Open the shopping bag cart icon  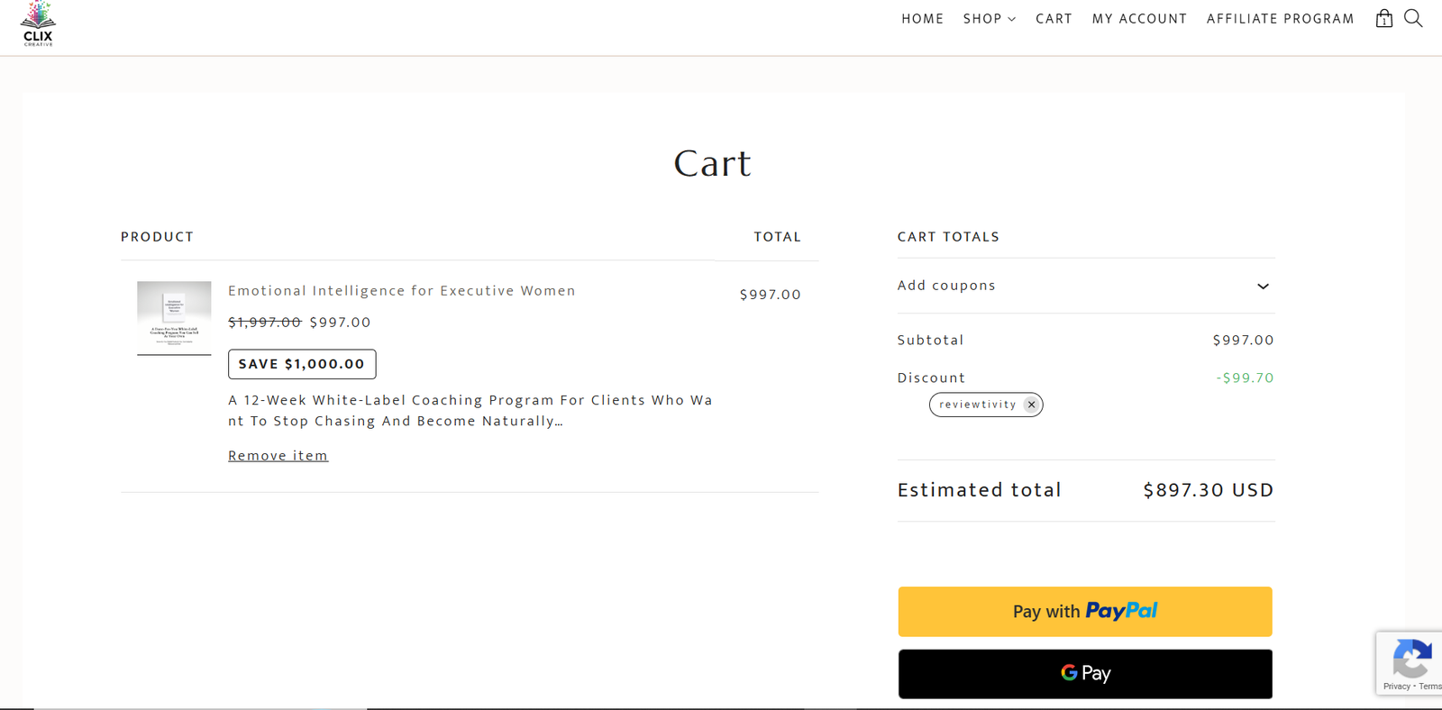(x=1384, y=18)
